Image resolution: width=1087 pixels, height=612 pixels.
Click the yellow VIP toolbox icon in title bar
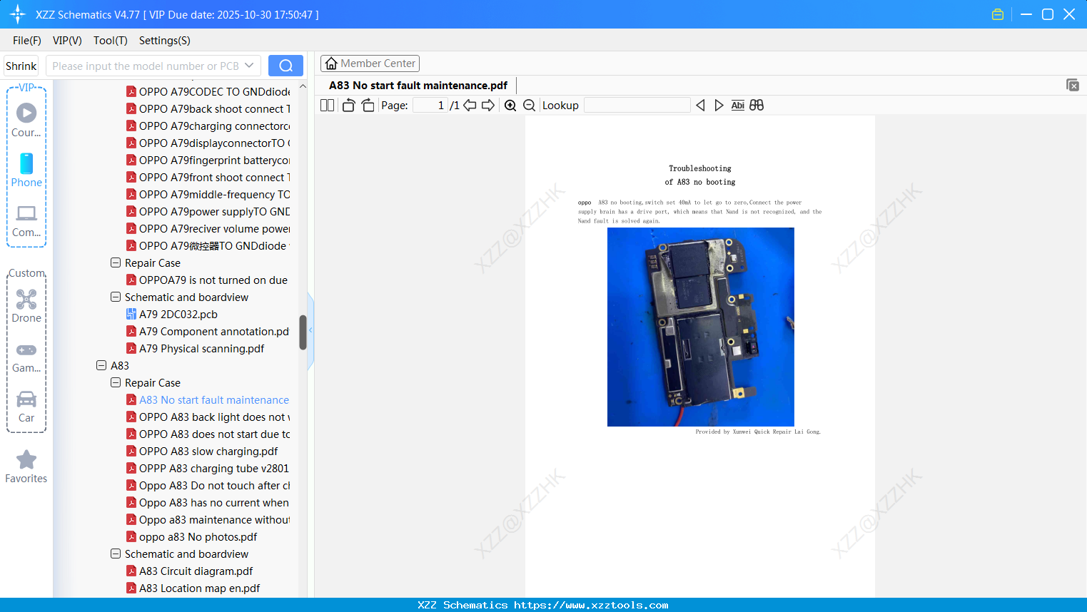coord(998,14)
